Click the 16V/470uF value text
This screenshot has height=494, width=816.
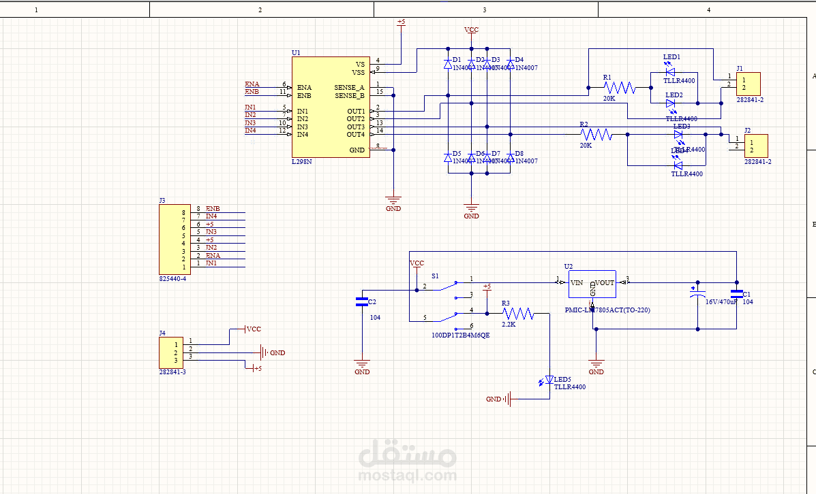(721, 302)
